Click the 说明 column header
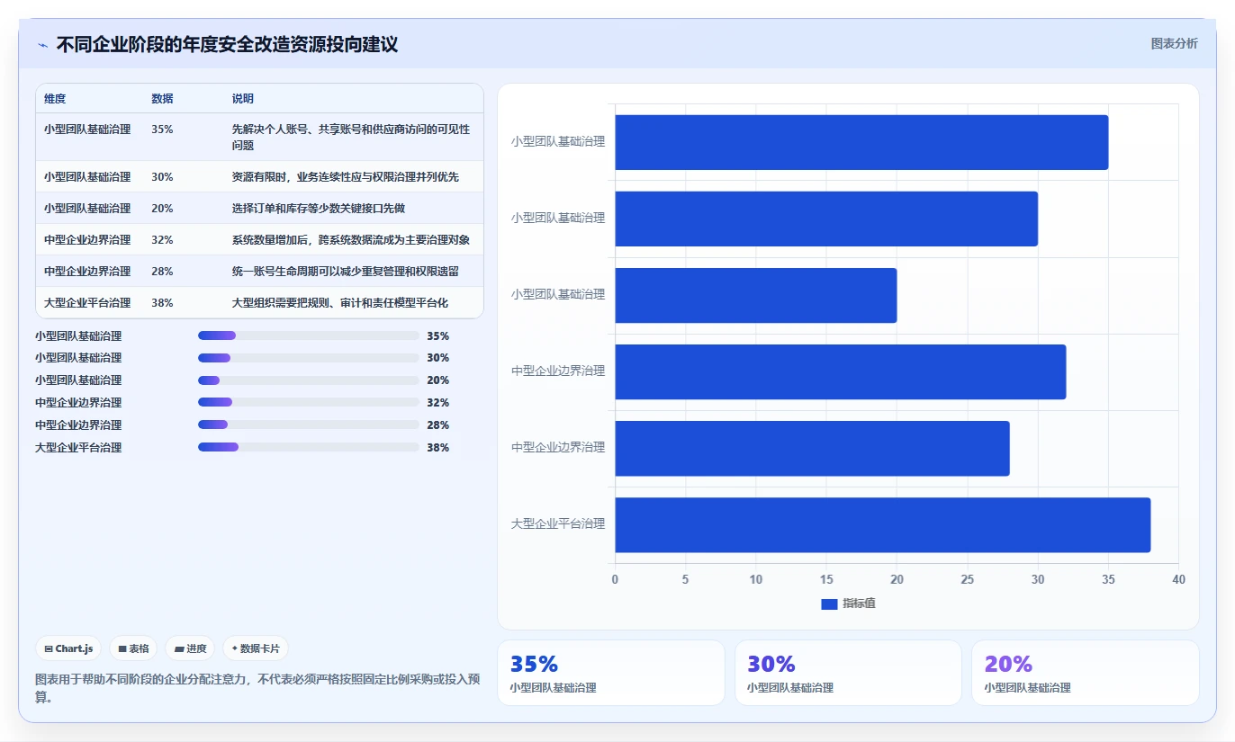Image resolution: width=1235 pixels, height=742 pixels. click(x=243, y=99)
